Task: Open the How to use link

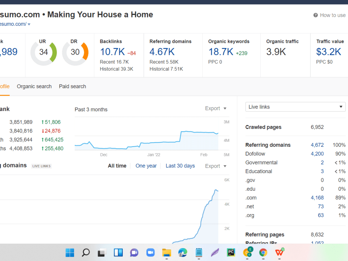Action: point(333,15)
